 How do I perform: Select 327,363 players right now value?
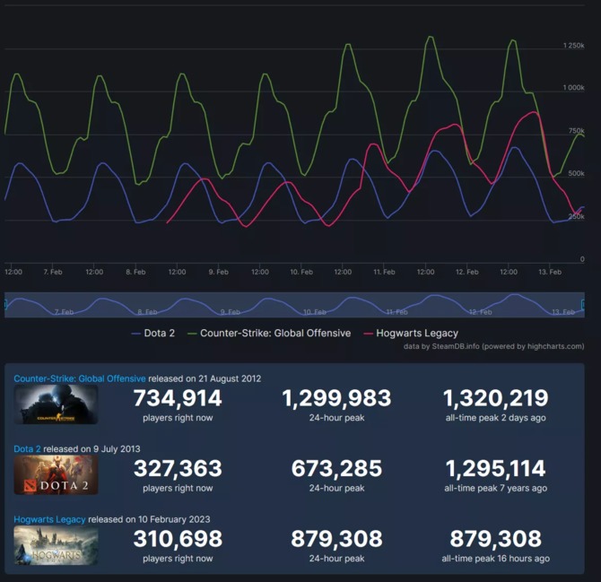tap(178, 469)
